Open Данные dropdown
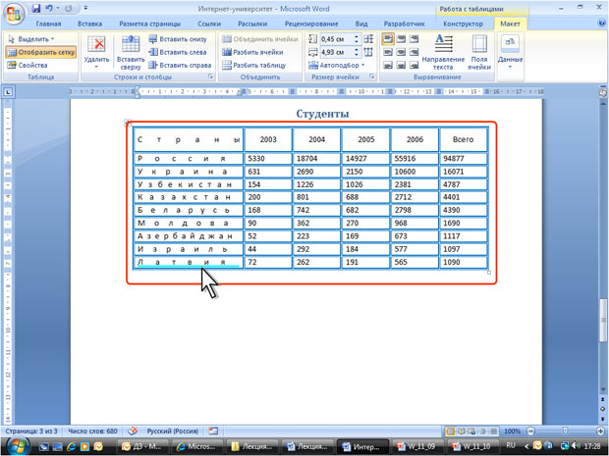609x456 pixels. 510,52
